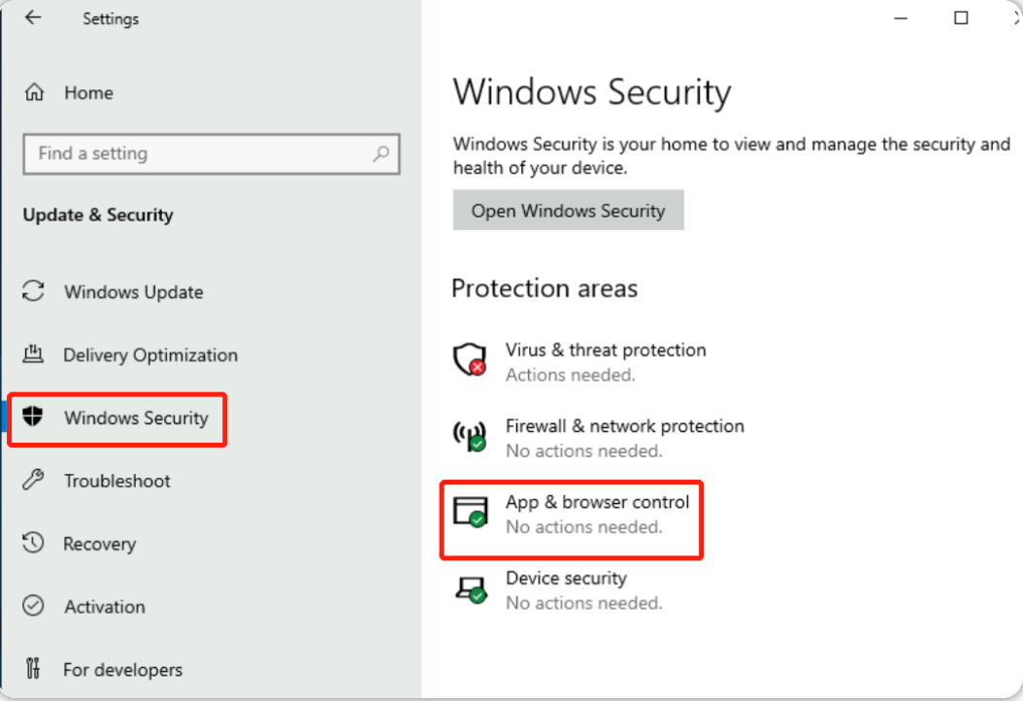This screenshot has height=701, width=1023.
Task: Click the Device security laptop icon
Action: click(x=471, y=589)
